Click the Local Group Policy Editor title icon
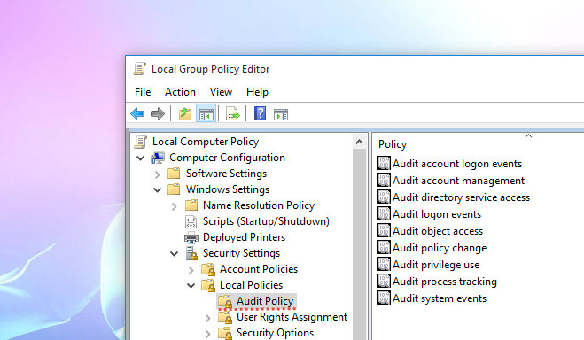The height and width of the screenshot is (340, 584). click(x=140, y=69)
